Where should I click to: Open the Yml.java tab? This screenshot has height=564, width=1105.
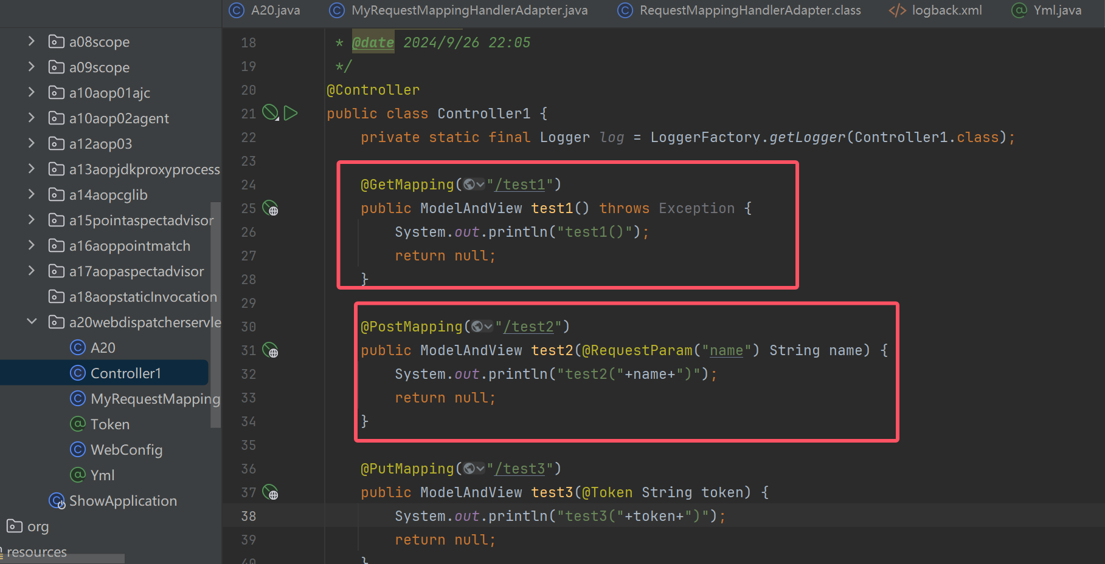(x=1047, y=10)
